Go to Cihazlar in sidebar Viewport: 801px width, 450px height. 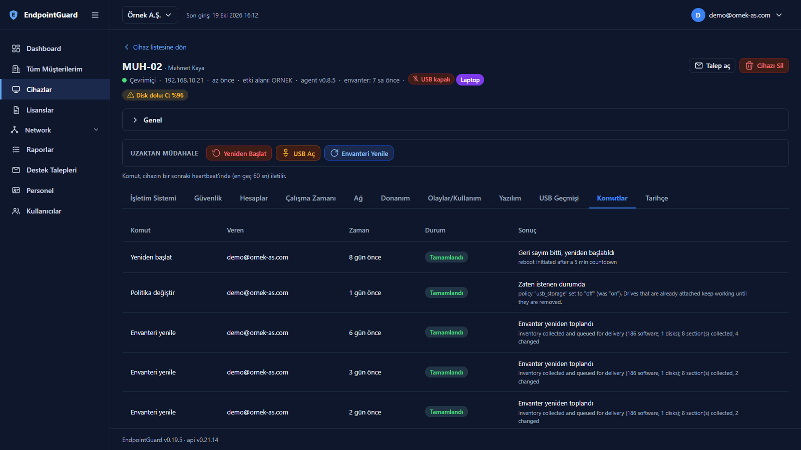55,89
